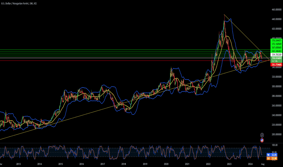The width and height of the screenshot is (283, 167).
Task: Click the 300.000000 price axis value
Action: click(x=277, y=86)
